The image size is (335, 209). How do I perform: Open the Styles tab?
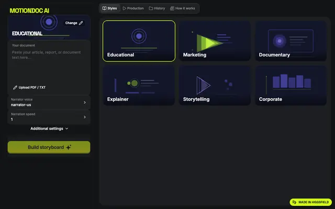(x=109, y=8)
